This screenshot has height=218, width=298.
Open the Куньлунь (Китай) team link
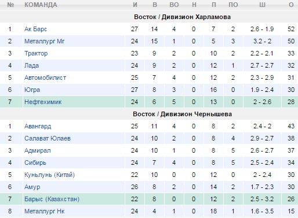(49, 175)
